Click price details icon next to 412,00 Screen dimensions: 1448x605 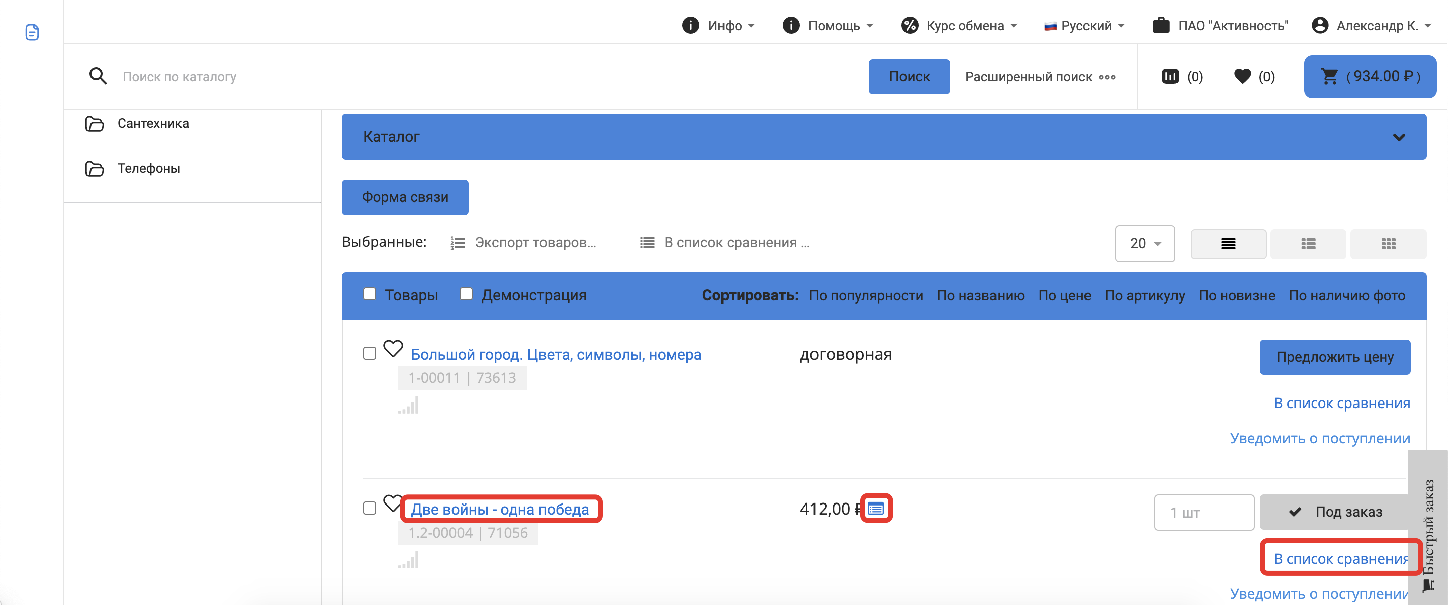click(876, 509)
